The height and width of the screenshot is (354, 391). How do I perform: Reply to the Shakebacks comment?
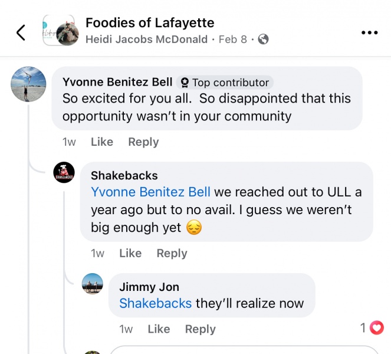point(172,253)
